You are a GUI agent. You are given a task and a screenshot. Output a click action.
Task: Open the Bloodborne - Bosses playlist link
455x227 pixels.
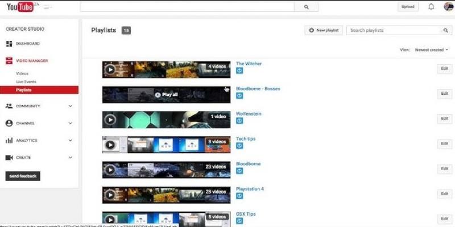click(x=258, y=89)
